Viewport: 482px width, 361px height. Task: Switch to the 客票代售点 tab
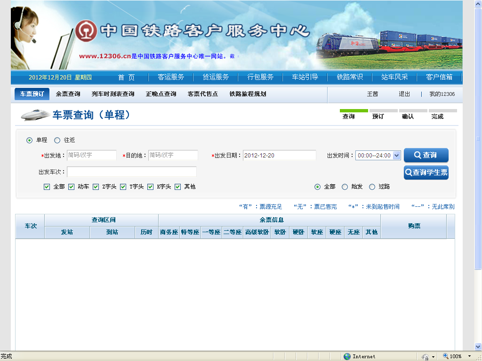[x=203, y=94]
